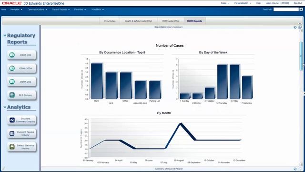This screenshot has height=172, width=305.
Task: Click the BLS Survey button label
Action: pos(25,95)
